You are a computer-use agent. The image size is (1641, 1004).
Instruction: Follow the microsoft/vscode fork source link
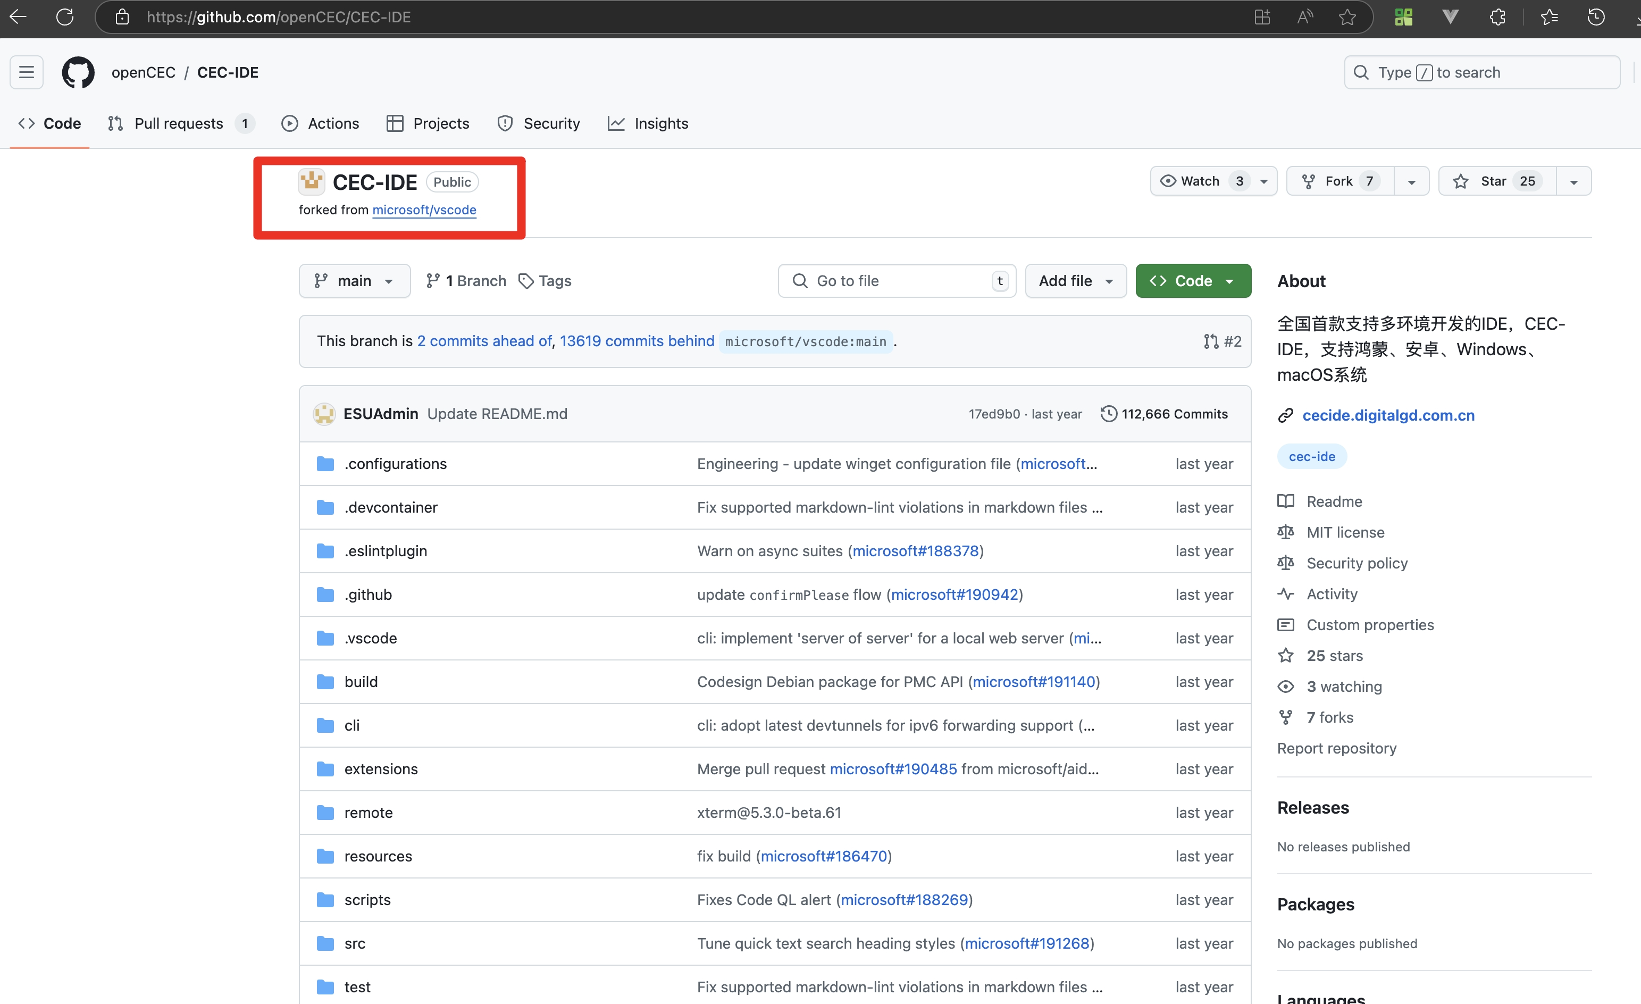pos(424,210)
